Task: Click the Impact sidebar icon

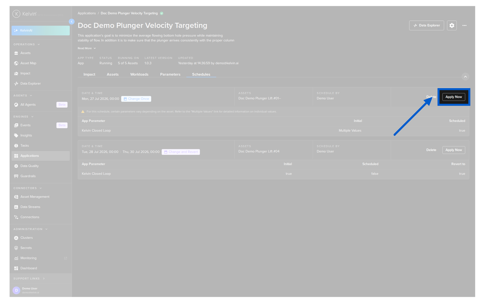Action: [16, 73]
